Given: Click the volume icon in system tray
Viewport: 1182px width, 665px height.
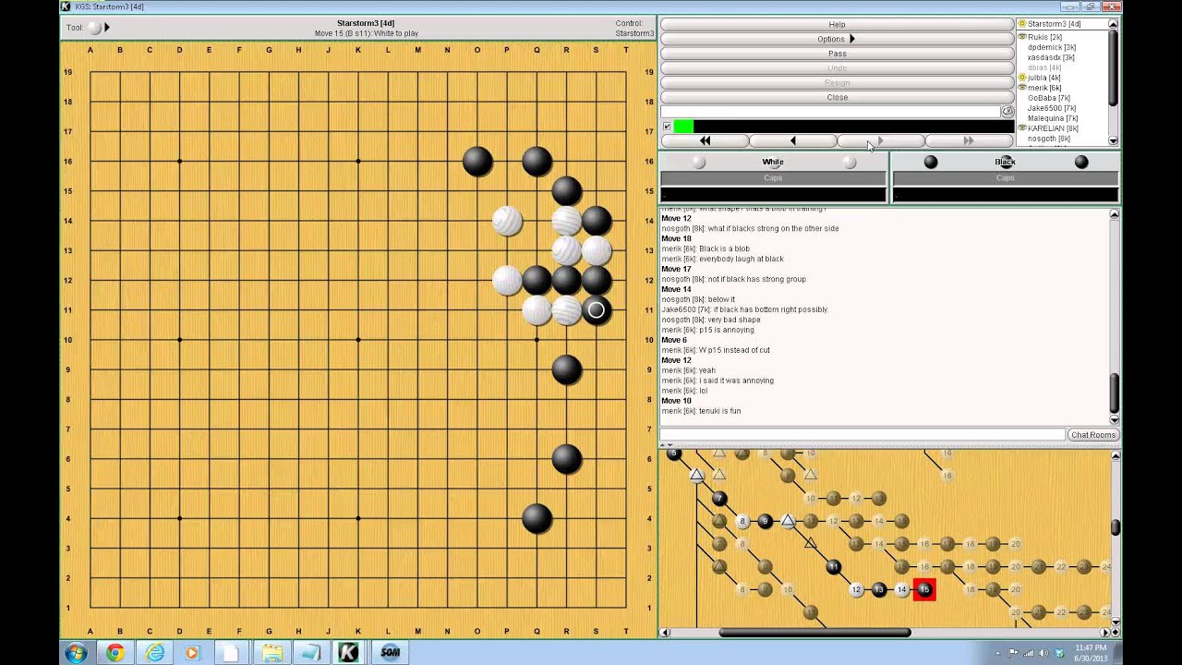Looking at the screenshot, I should point(1044,653).
